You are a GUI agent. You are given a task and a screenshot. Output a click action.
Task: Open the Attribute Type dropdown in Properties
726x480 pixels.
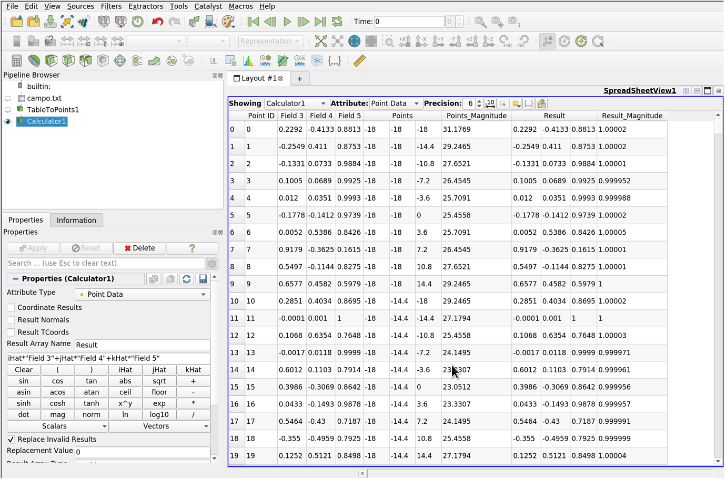point(142,295)
